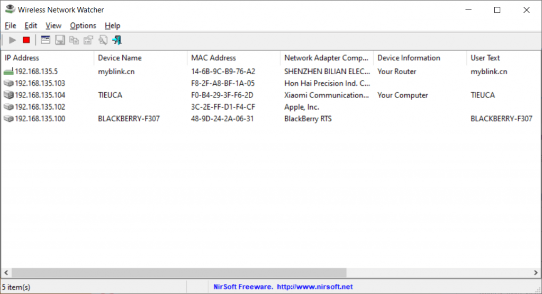Click the green Start Scanning play icon
542x294 pixels.
coord(13,40)
